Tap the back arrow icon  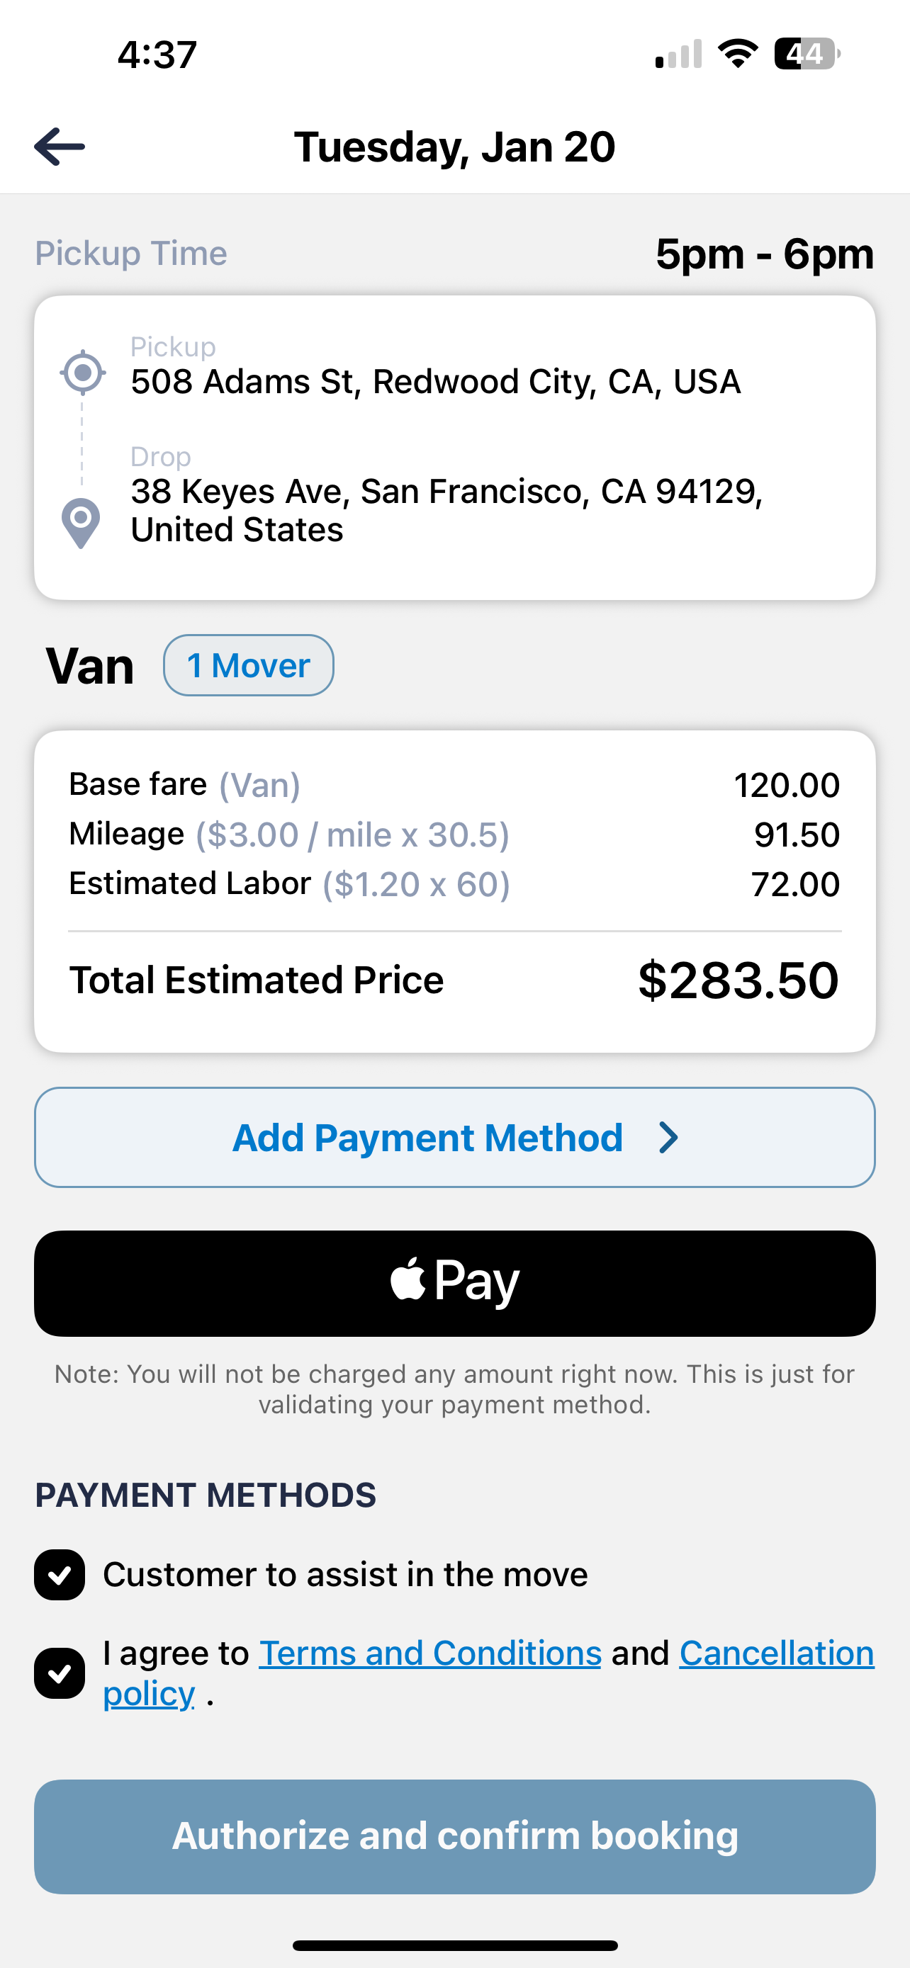click(x=60, y=147)
